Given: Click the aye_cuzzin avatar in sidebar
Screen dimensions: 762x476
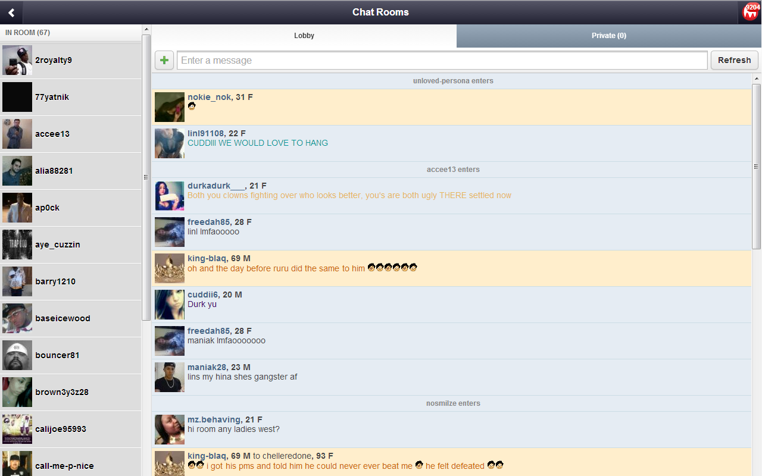Looking at the screenshot, I should point(17,245).
